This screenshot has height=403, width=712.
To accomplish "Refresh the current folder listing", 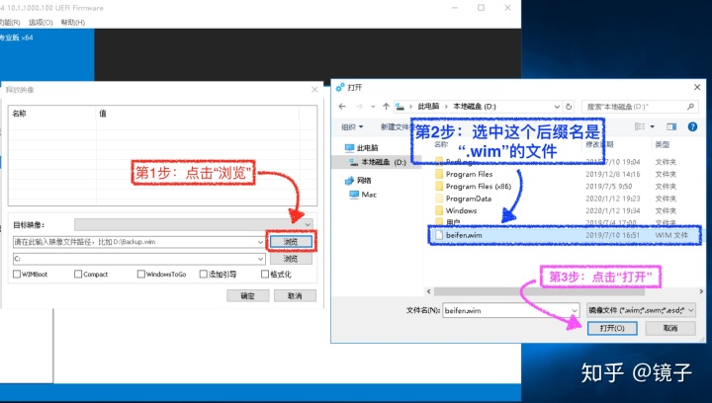I will pyautogui.click(x=569, y=107).
